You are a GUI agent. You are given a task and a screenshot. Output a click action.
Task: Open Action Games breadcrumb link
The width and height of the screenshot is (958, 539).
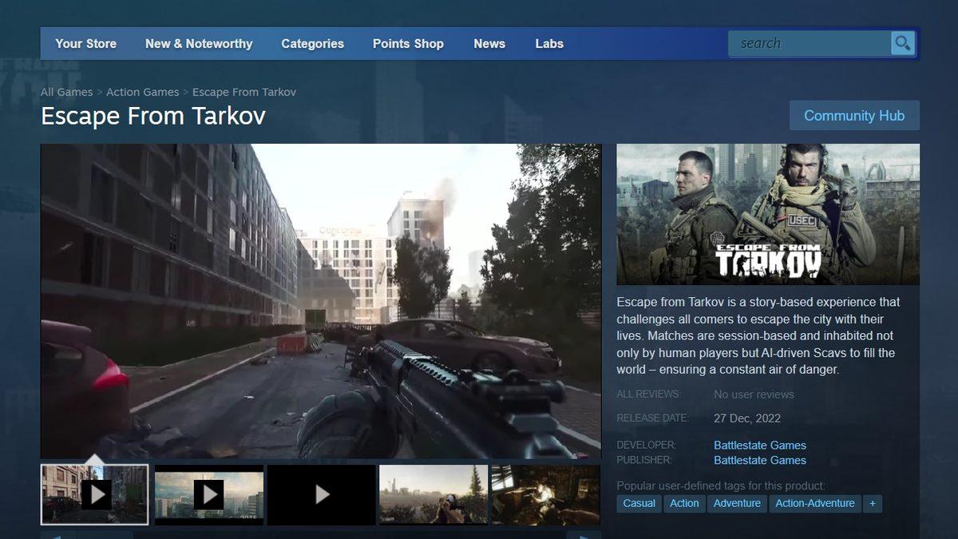(142, 92)
